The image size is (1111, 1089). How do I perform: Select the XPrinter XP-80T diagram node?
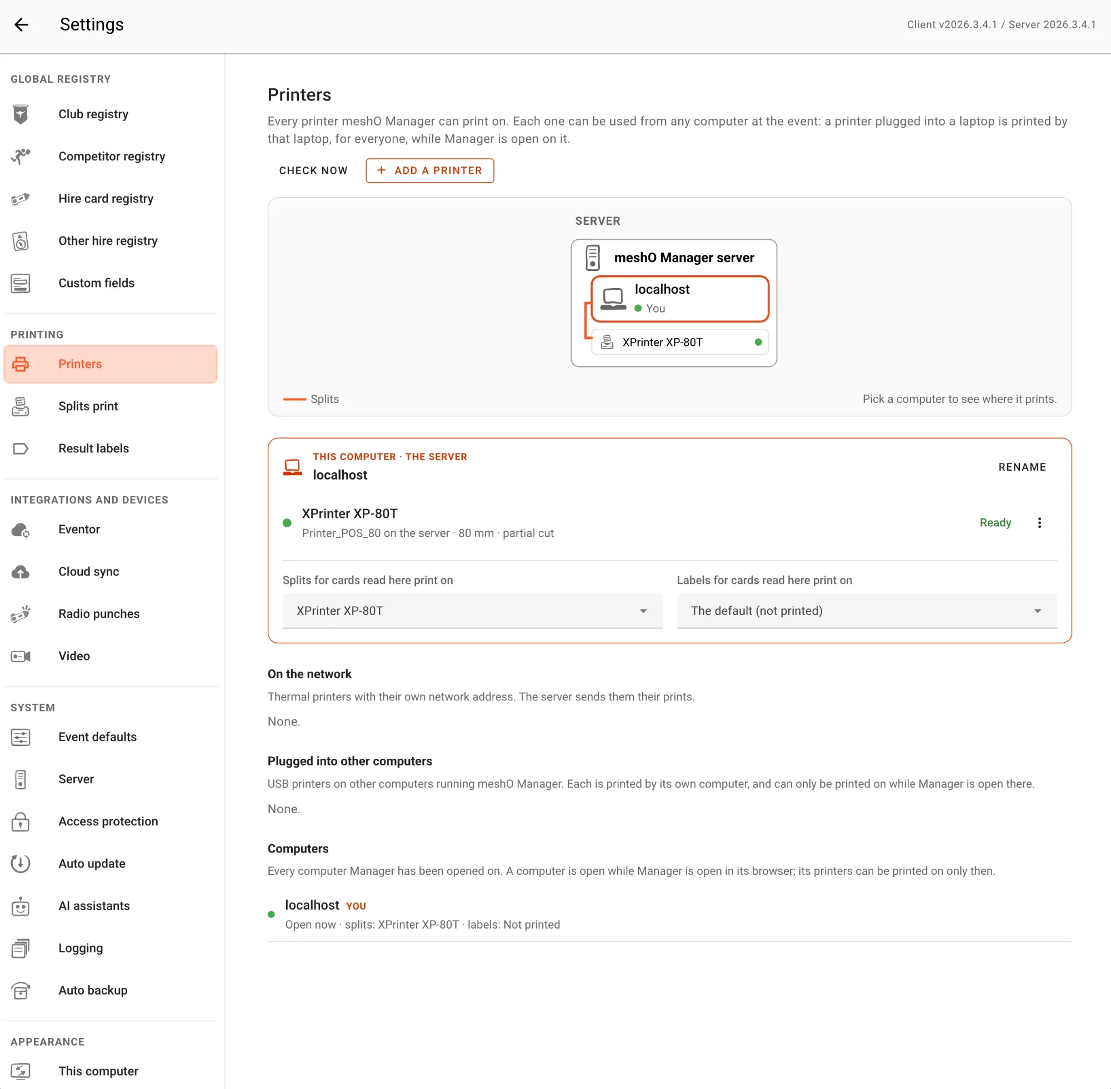coord(680,342)
